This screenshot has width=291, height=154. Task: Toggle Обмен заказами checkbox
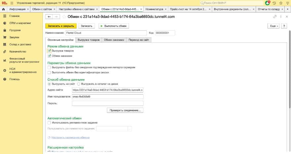[x=49, y=56]
